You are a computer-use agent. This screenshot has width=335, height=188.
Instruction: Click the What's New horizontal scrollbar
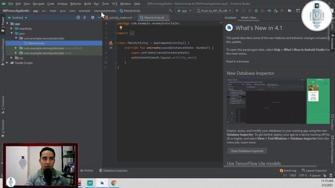270,166
